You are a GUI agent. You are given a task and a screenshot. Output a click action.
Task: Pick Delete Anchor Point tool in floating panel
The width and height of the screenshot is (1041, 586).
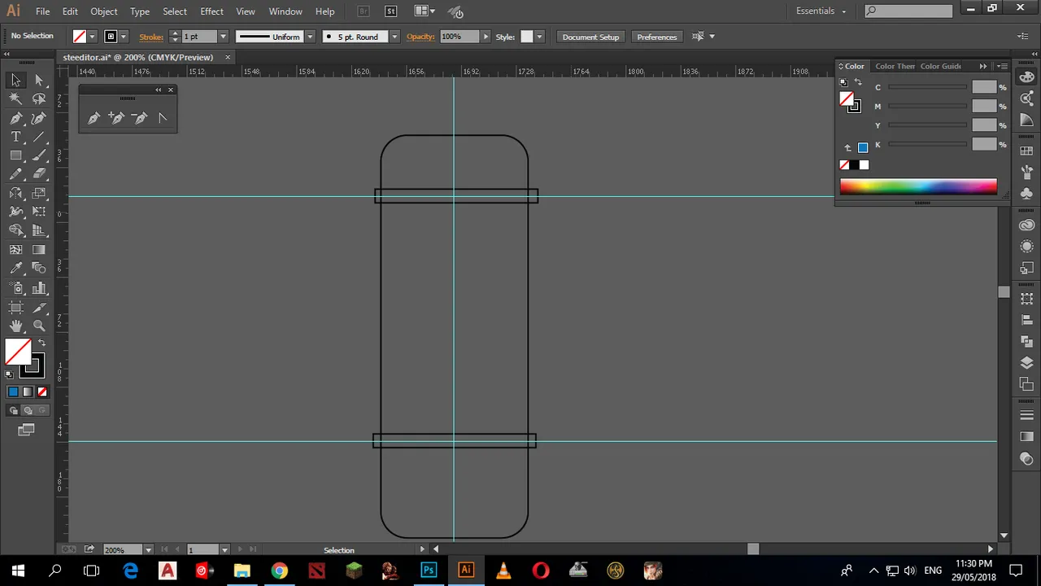(x=140, y=118)
